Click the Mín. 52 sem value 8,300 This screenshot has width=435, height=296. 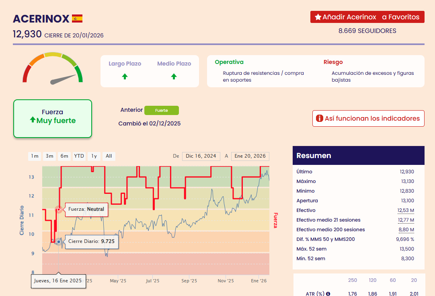coord(408,259)
